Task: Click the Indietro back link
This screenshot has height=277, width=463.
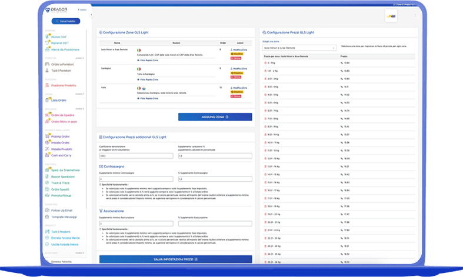Action: (82, 10)
